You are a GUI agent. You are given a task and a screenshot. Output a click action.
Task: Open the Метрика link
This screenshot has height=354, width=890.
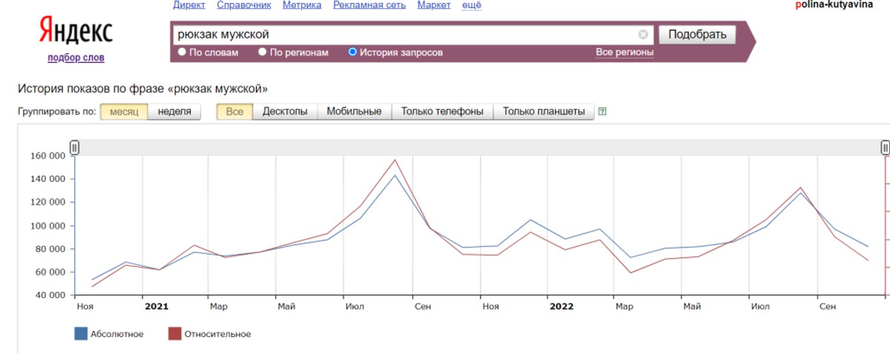tap(302, 5)
